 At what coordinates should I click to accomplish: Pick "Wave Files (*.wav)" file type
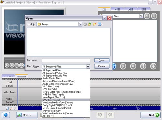click(x=66, y=111)
